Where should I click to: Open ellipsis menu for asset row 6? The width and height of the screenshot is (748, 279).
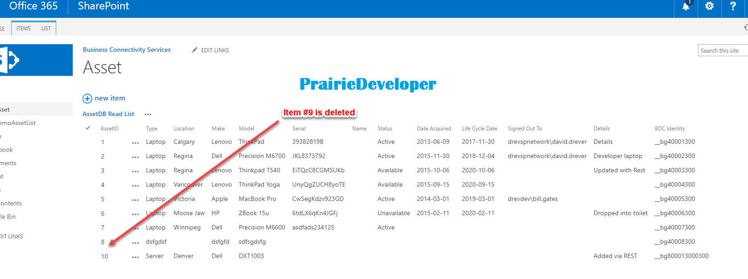[135, 214]
